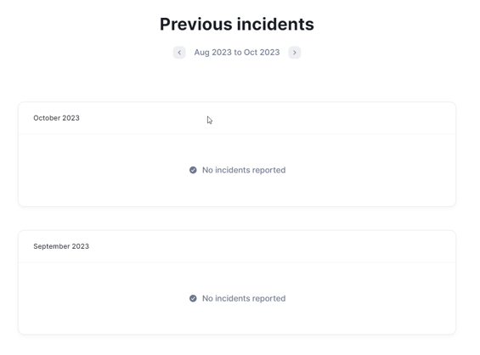Click 'No incidents reported' under October 2023
Image resolution: width=480 pixels, height=355 pixels.
[x=244, y=170]
